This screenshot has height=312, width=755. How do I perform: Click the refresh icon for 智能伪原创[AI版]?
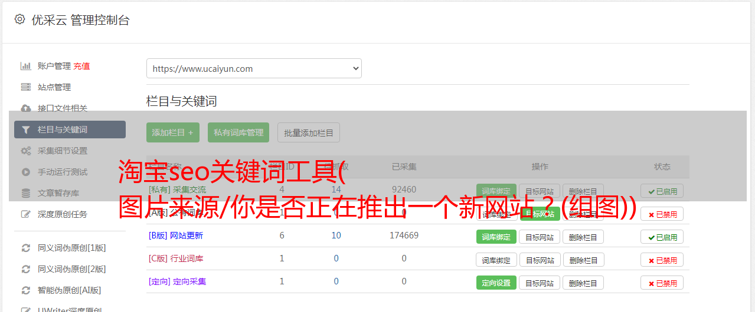[26, 290]
